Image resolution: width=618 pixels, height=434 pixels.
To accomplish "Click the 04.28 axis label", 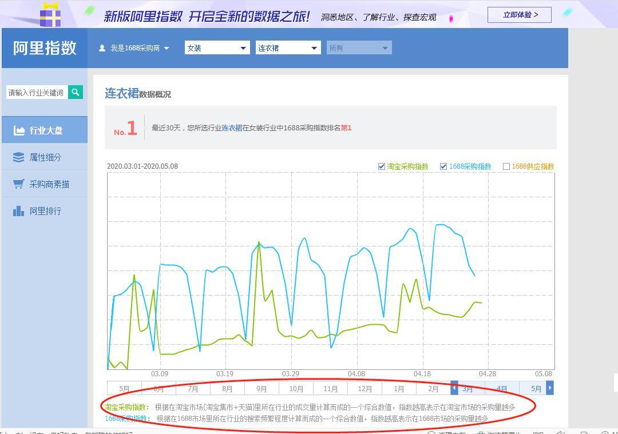I will click(488, 374).
